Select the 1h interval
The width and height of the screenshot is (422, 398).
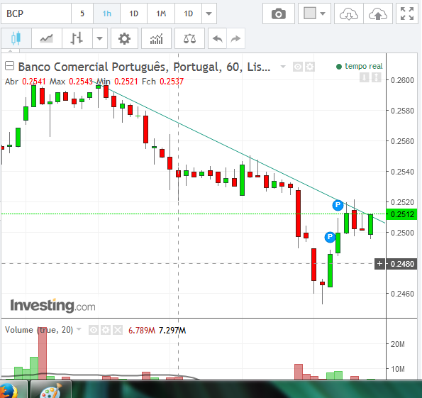tap(107, 13)
